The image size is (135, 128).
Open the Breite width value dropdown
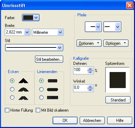click(27, 32)
